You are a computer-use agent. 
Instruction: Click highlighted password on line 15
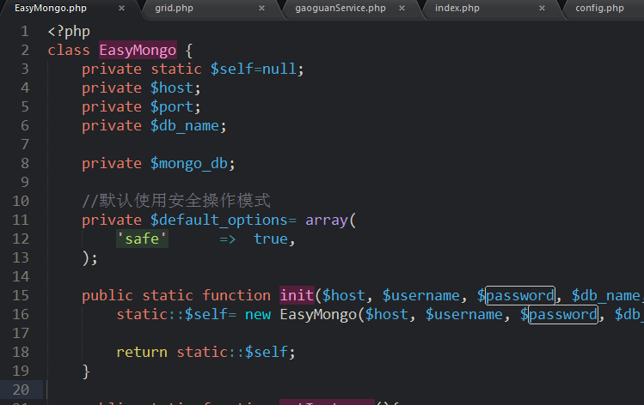click(520, 295)
